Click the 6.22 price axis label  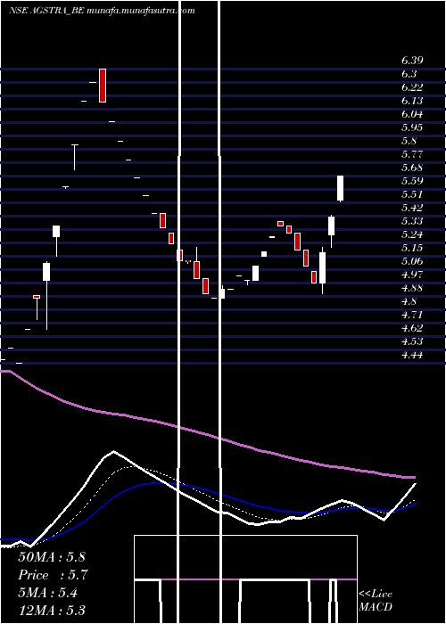point(412,87)
